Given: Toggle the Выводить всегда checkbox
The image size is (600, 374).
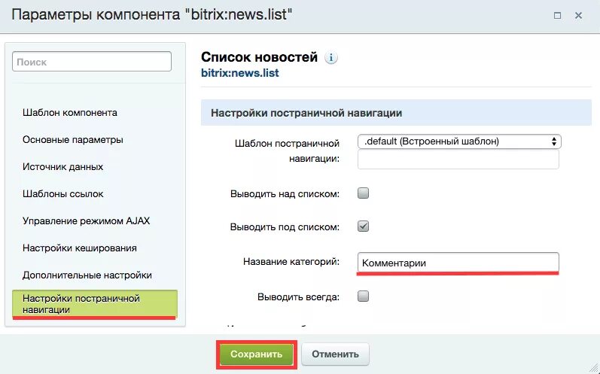Looking at the screenshot, I should (363, 296).
